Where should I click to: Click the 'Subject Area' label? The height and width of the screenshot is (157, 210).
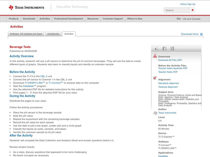click(x=166, y=92)
